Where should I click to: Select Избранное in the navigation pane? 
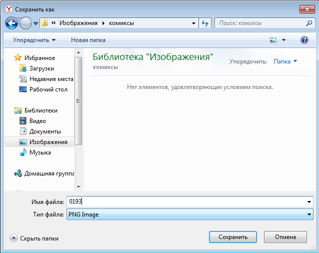(x=40, y=58)
